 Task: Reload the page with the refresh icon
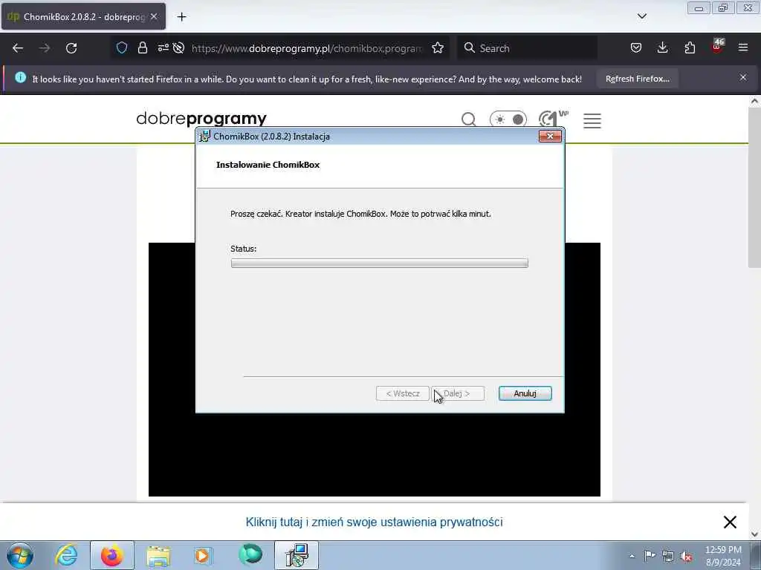coord(71,48)
